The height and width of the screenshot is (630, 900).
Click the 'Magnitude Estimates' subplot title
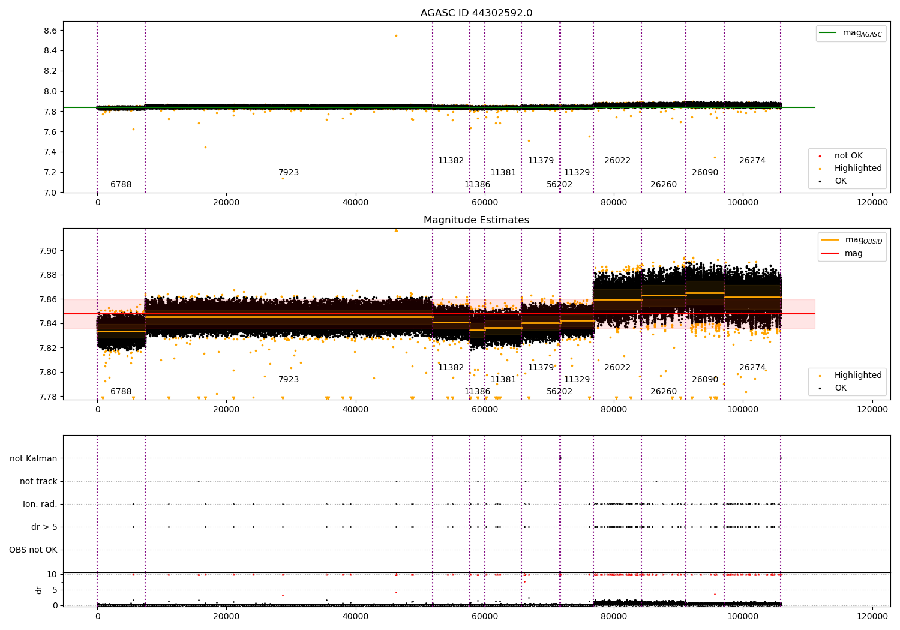(476, 220)
